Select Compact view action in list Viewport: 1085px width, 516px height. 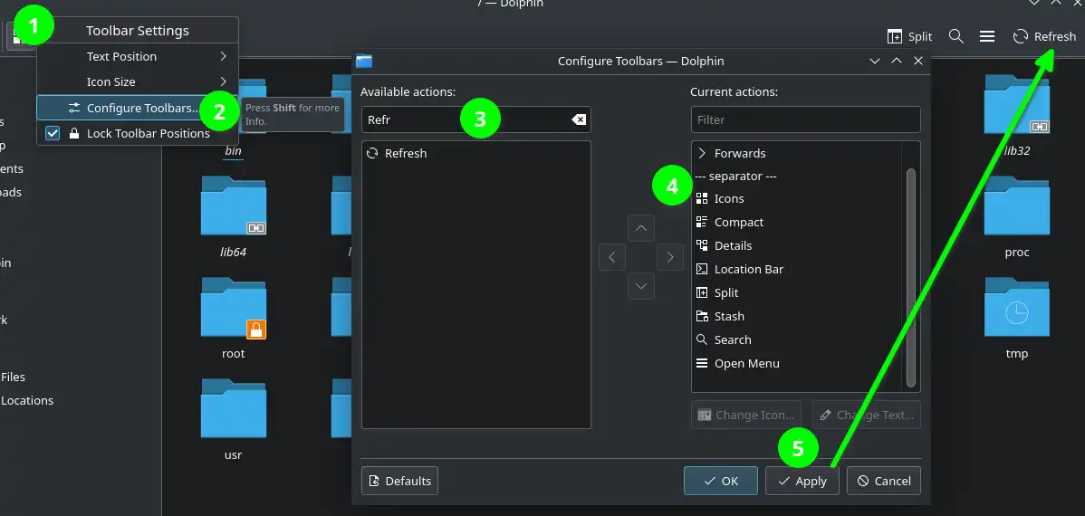tap(796, 223)
